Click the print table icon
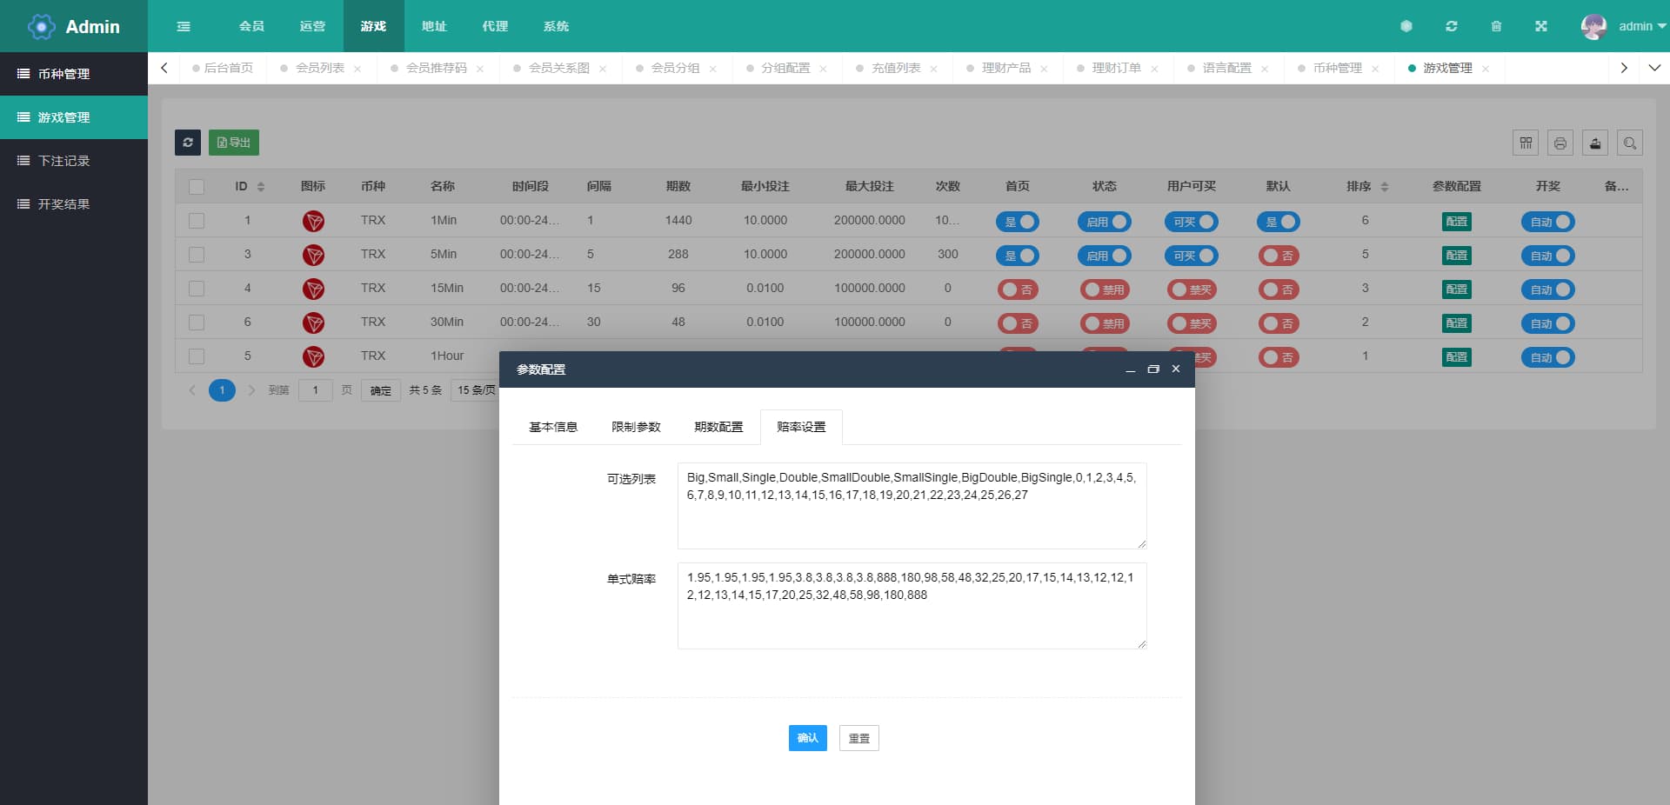Viewport: 1670px width, 805px height. (x=1560, y=143)
